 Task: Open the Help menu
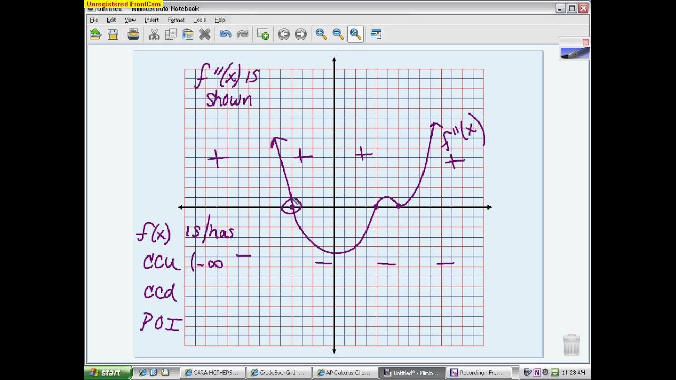[220, 20]
